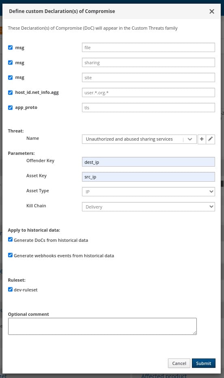Image resolution: width=224 pixels, height=378 pixels.
Task: Click the 'user.*.org.*' value field
Action: [x=149, y=93]
